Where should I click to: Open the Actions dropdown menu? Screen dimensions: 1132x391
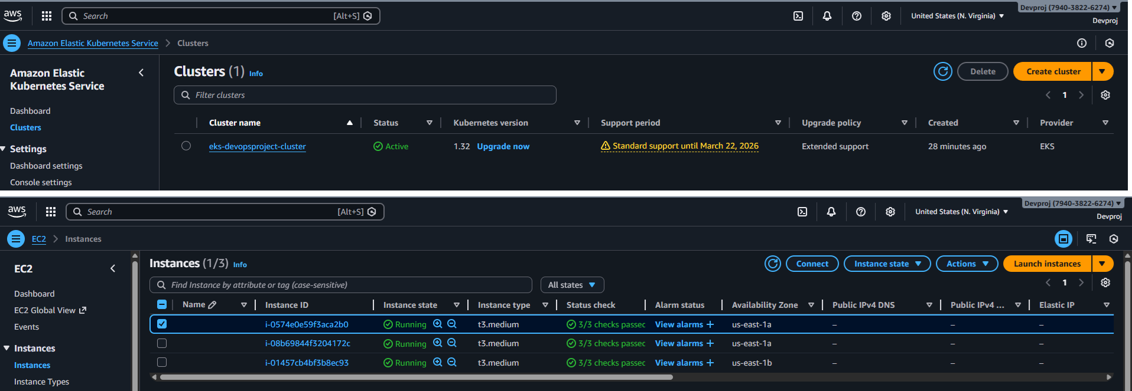click(967, 264)
